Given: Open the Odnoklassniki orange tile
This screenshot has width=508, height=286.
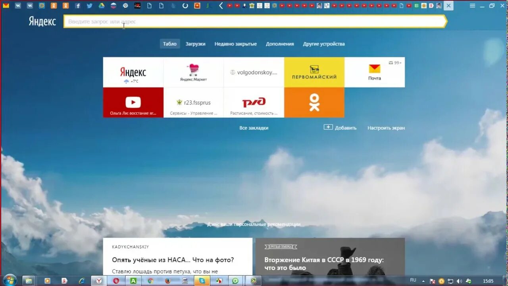Looking at the screenshot, I should (x=314, y=102).
